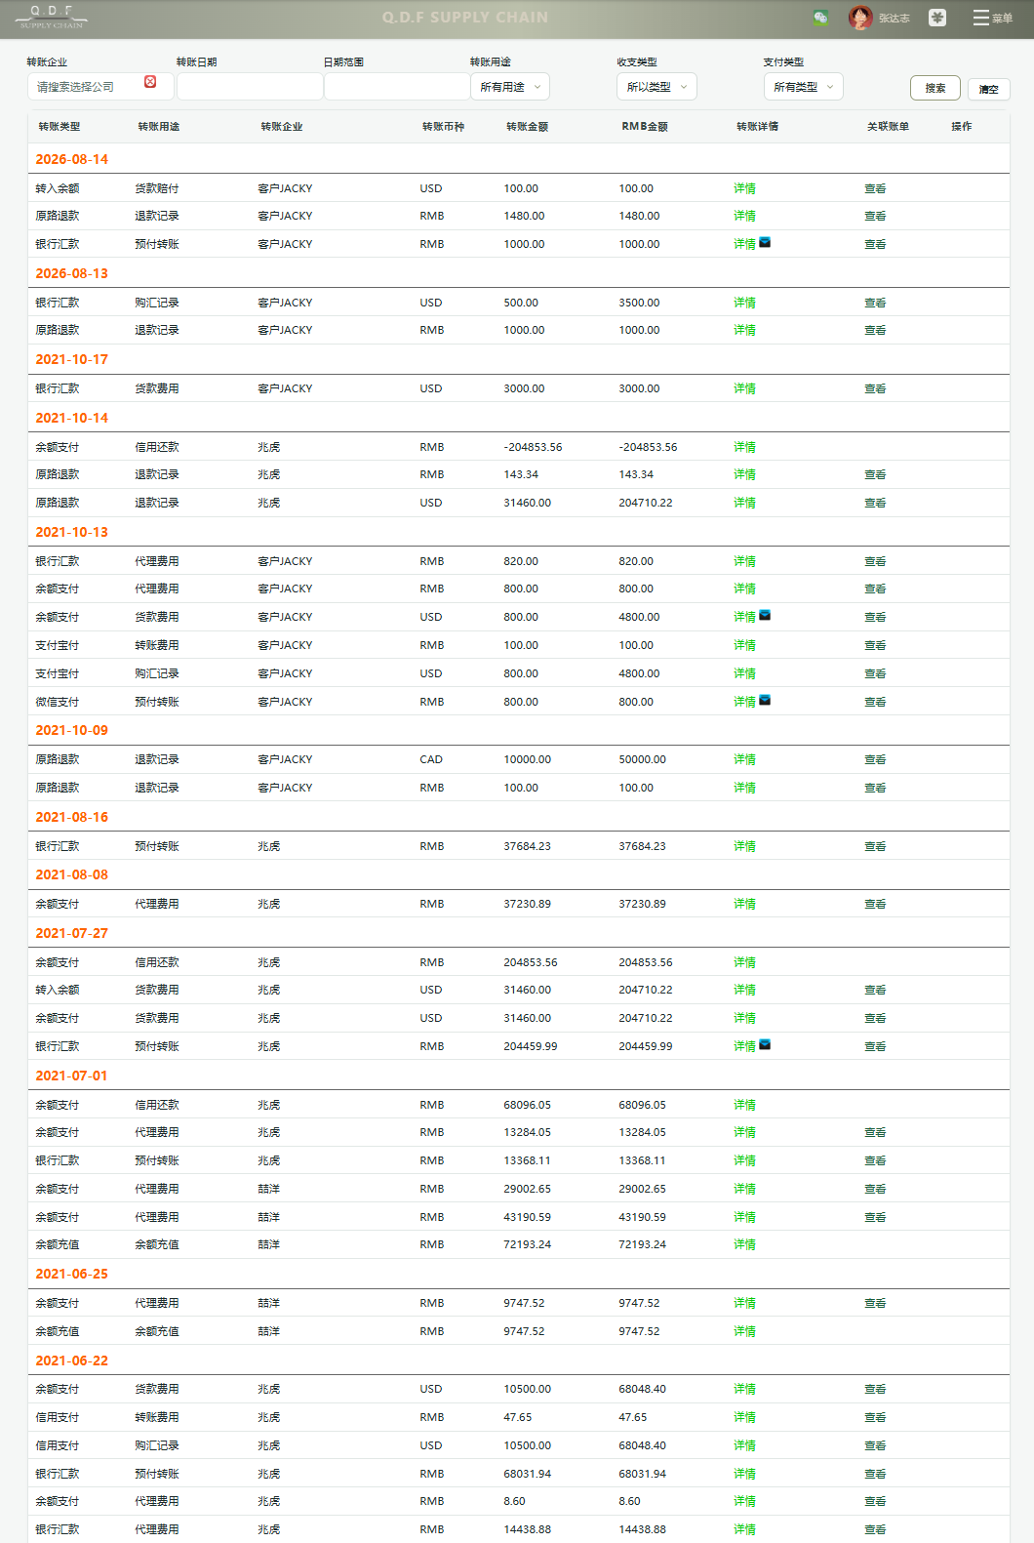Click username 张达志 in header
Image resolution: width=1034 pixels, height=1543 pixels.
(x=895, y=19)
